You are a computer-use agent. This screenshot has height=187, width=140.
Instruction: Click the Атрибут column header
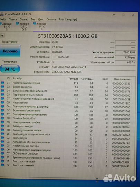[x=18, y=78]
